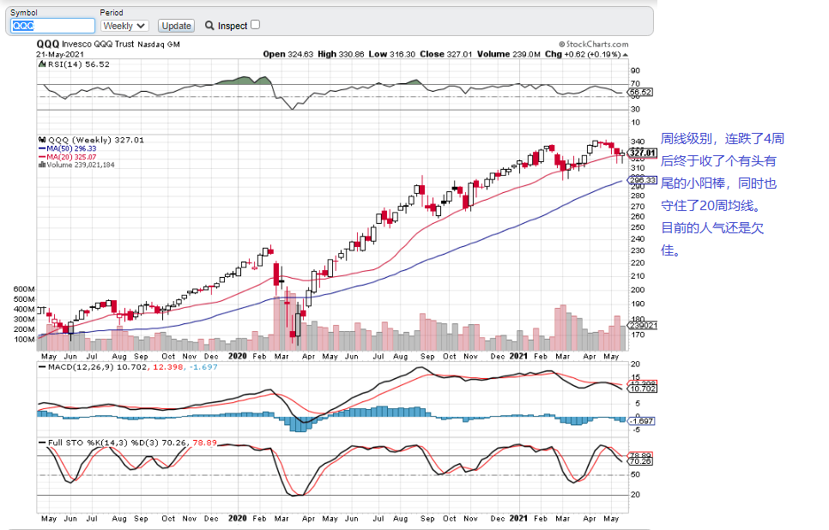The width and height of the screenshot is (829, 530).
Task: Click the small triangle after the Chg value
Action: (x=626, y=54)
